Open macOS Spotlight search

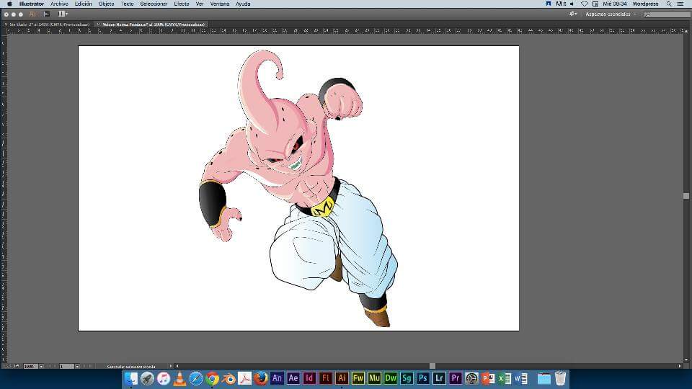(669, 4)
